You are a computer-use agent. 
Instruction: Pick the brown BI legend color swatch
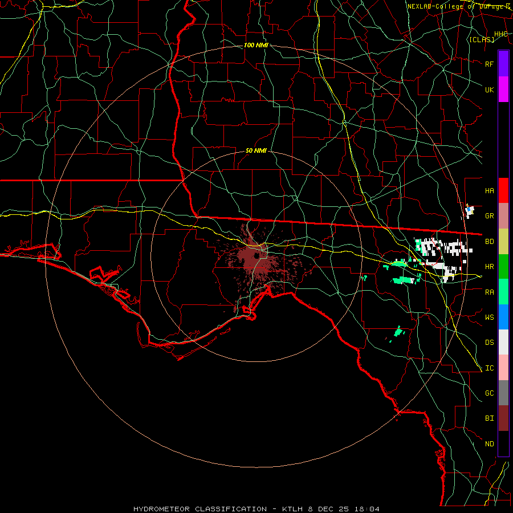(503, 418)
